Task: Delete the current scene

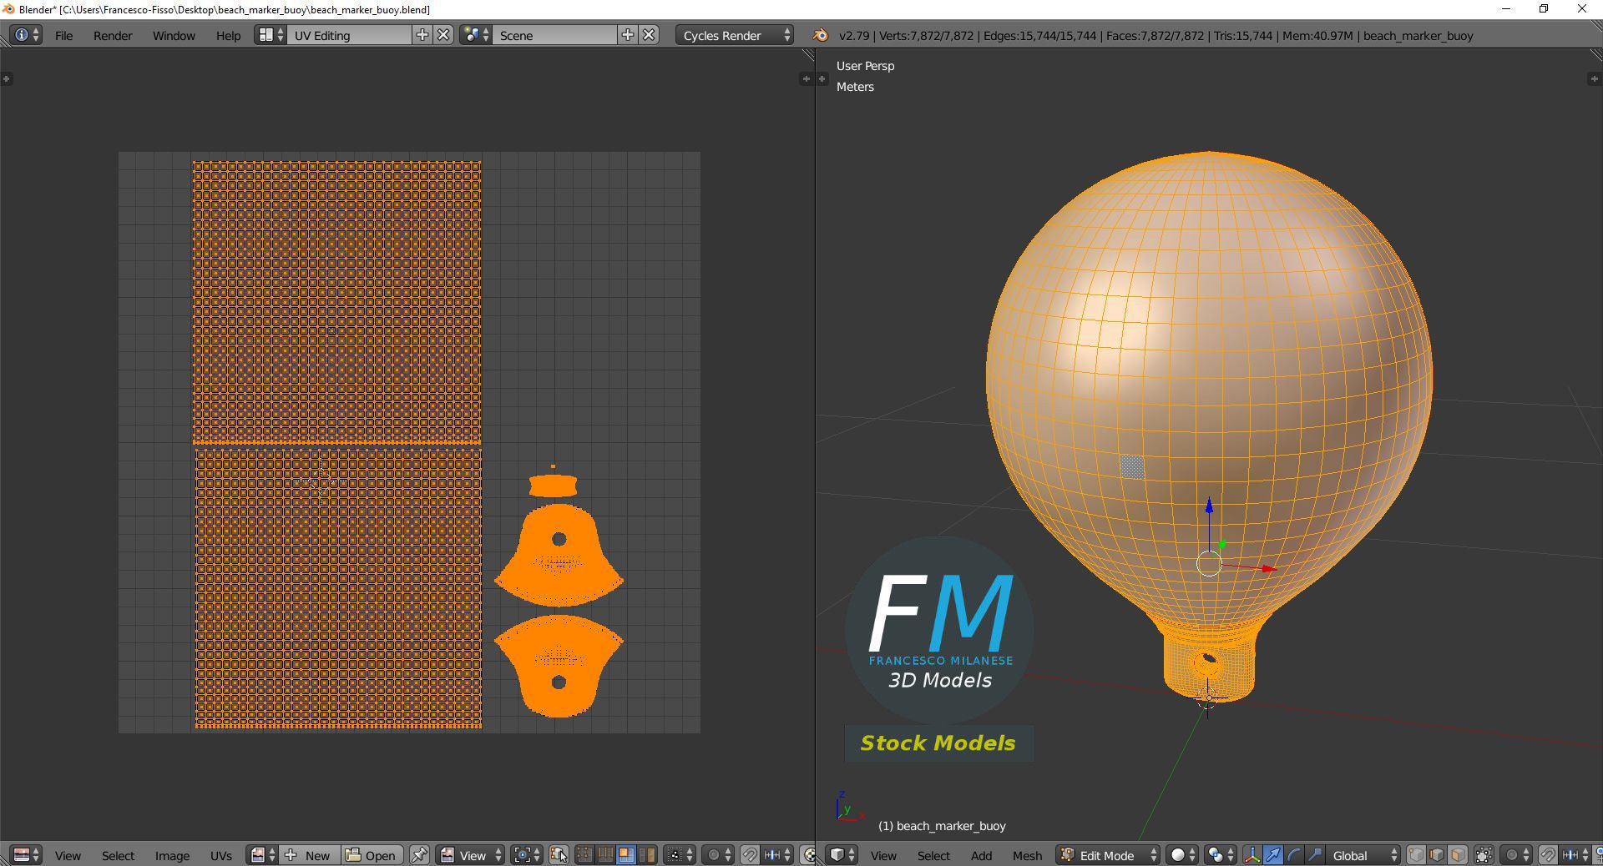Action: (x=649, y=35)
